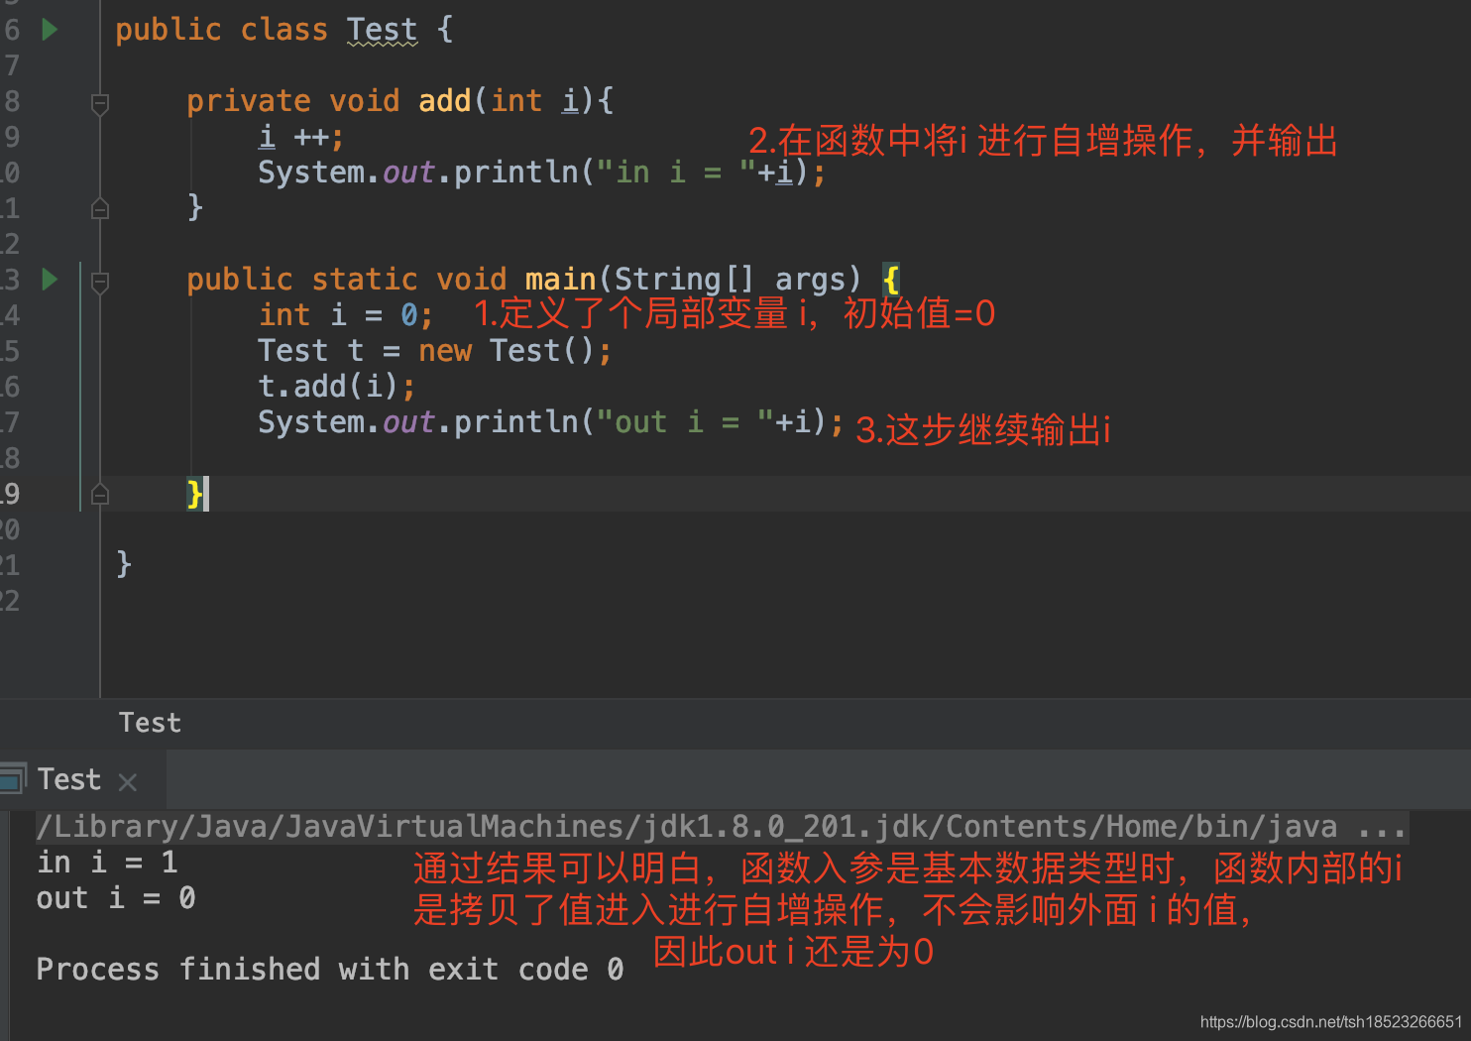
Task: Click the 'in i = 1' output line
Action: click(107, 863)
